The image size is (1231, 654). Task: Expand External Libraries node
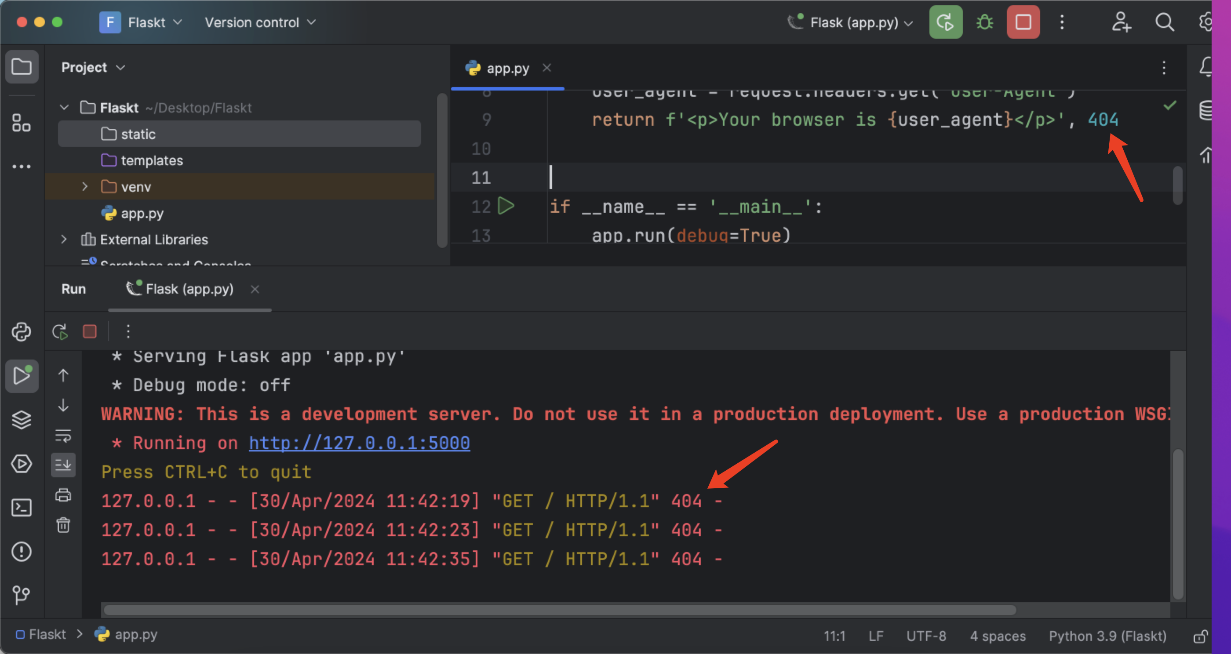tap(65, 239)
